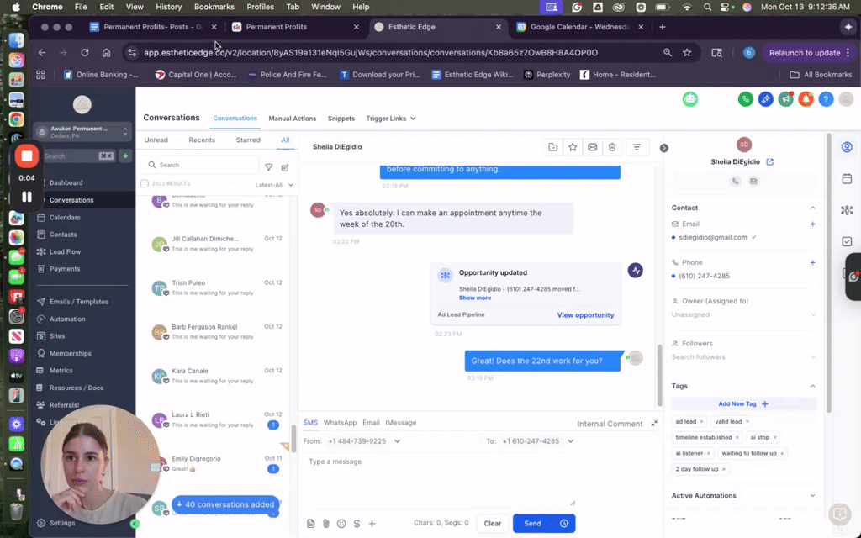Open the From number dropdown
The image size is (861, 538).
tap(365, 441)
